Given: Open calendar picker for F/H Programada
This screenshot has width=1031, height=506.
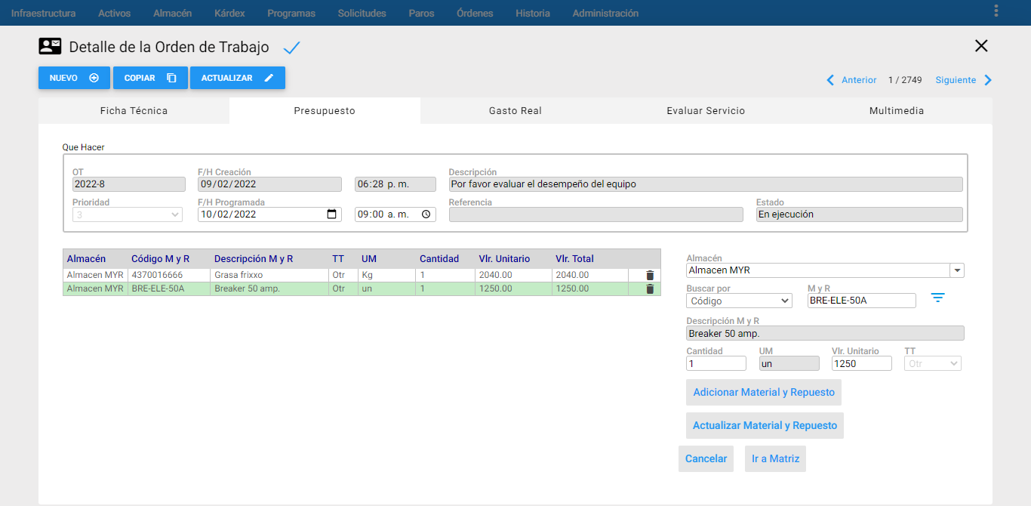Looking at the screenshot, I should coord(331,214).
